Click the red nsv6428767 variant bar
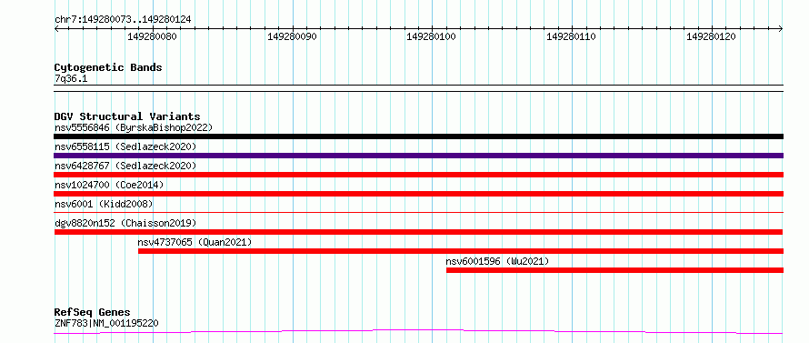 (418, 175)
